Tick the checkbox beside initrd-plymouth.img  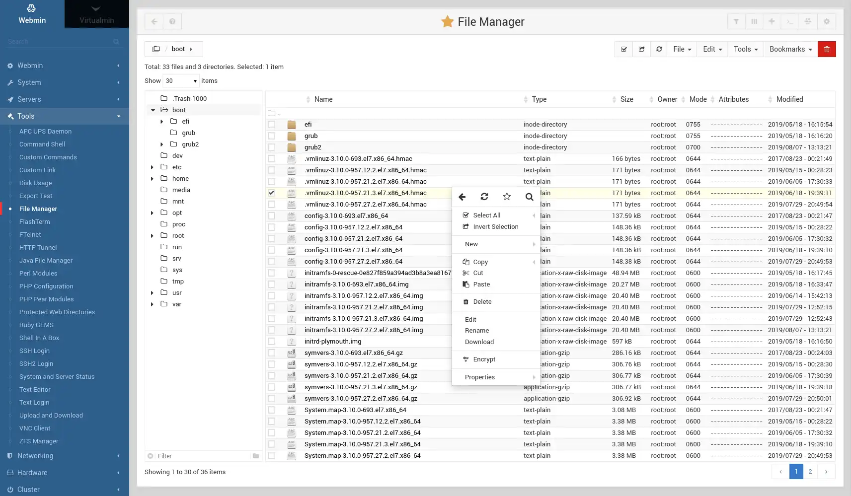271,342
